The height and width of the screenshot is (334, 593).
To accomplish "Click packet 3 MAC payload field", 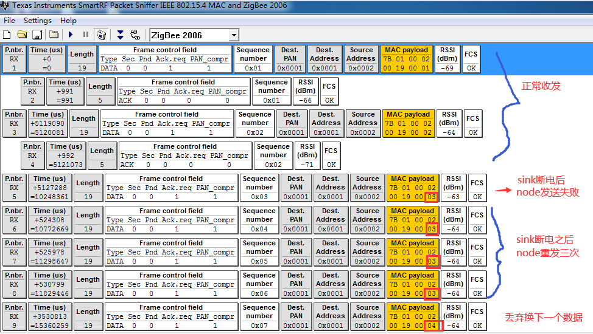I will point(408,123).
